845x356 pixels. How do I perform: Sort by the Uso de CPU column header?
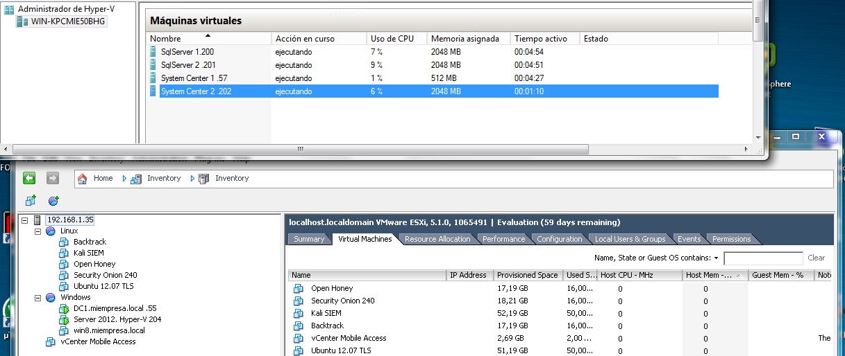pos(392,39)
